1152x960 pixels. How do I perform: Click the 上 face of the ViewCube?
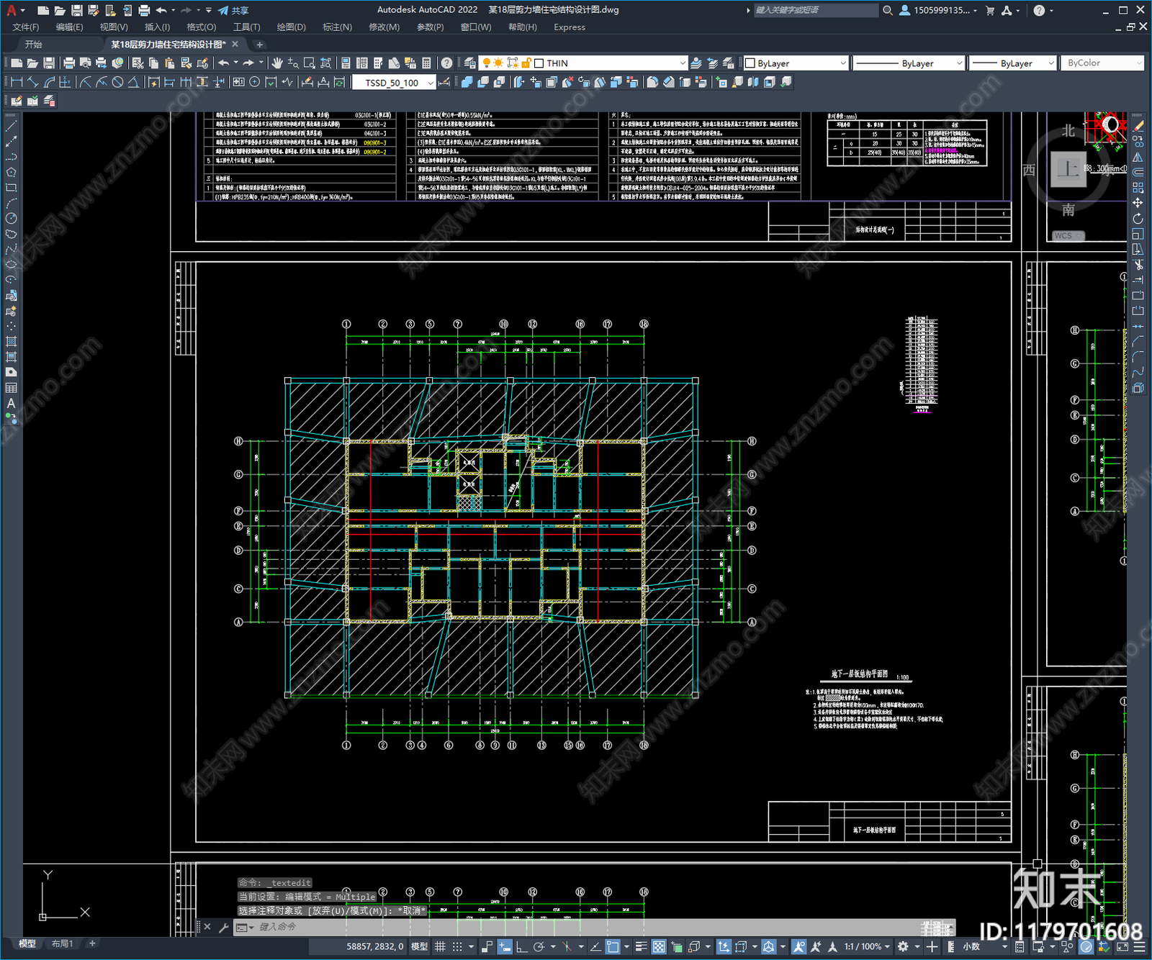[1068, 170]
